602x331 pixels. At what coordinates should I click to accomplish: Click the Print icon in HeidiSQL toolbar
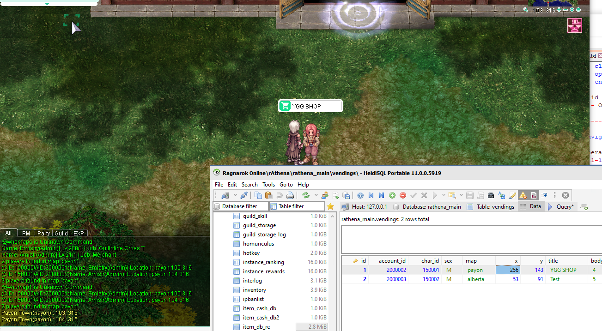pos(290,195)
